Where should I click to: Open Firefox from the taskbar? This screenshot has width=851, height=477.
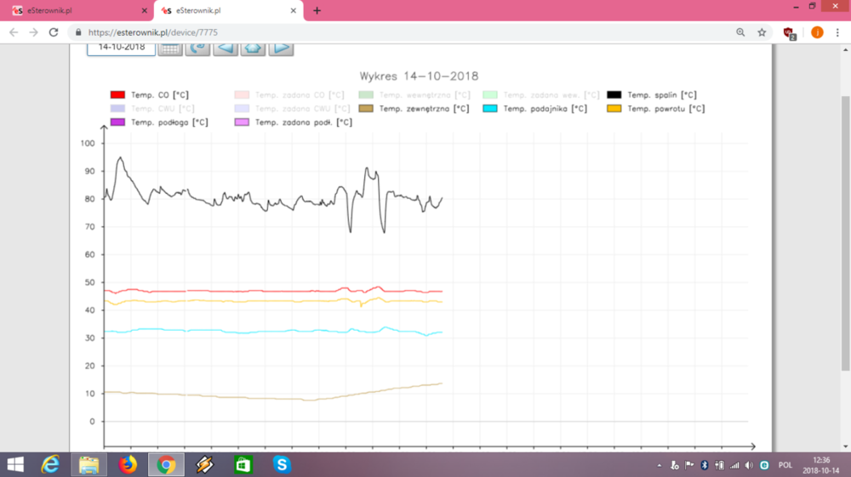click(x=128, y=465)
